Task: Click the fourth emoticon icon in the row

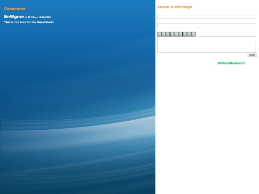Action: pos(172,34)
